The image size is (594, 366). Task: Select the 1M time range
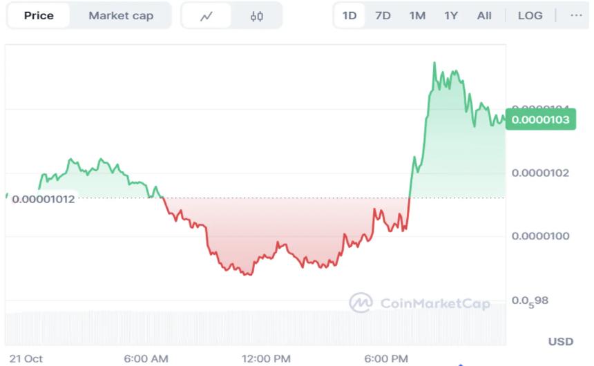[x=417, y=15]
